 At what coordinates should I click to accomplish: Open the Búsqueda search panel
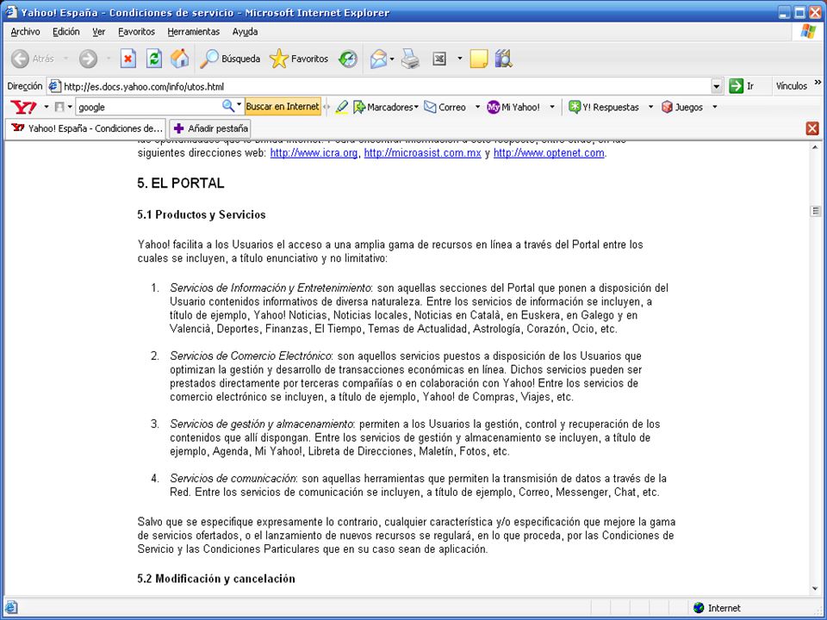[230, 59]
